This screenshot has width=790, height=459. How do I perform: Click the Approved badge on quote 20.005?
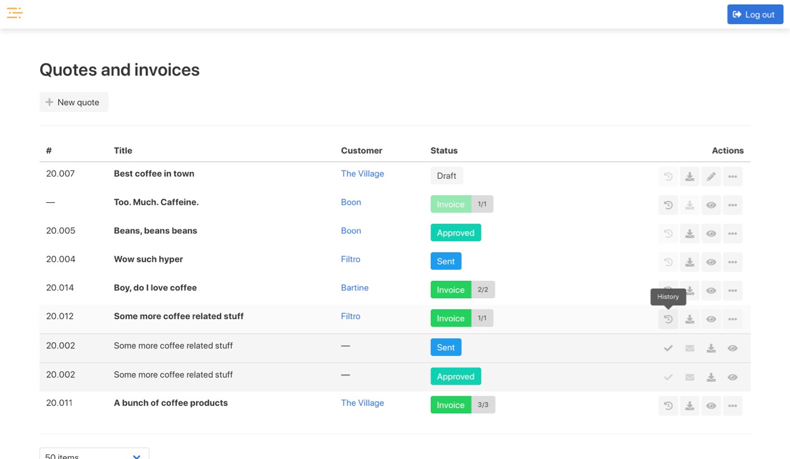click(455, 233)
